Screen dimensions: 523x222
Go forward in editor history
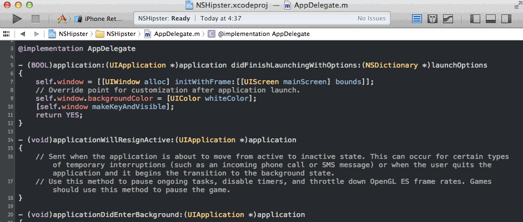[x=36, y=34]
